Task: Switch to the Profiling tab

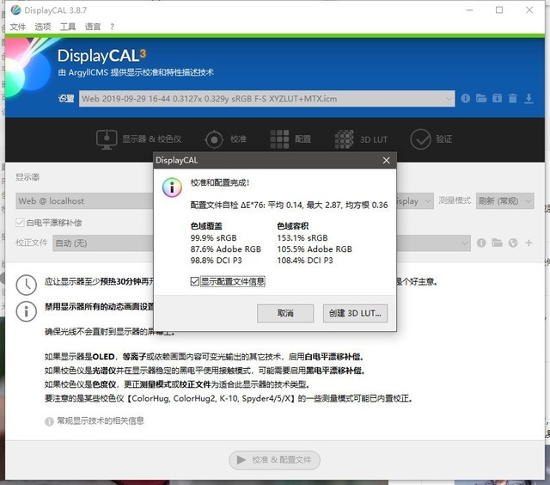Action: (x=290, y=139)
